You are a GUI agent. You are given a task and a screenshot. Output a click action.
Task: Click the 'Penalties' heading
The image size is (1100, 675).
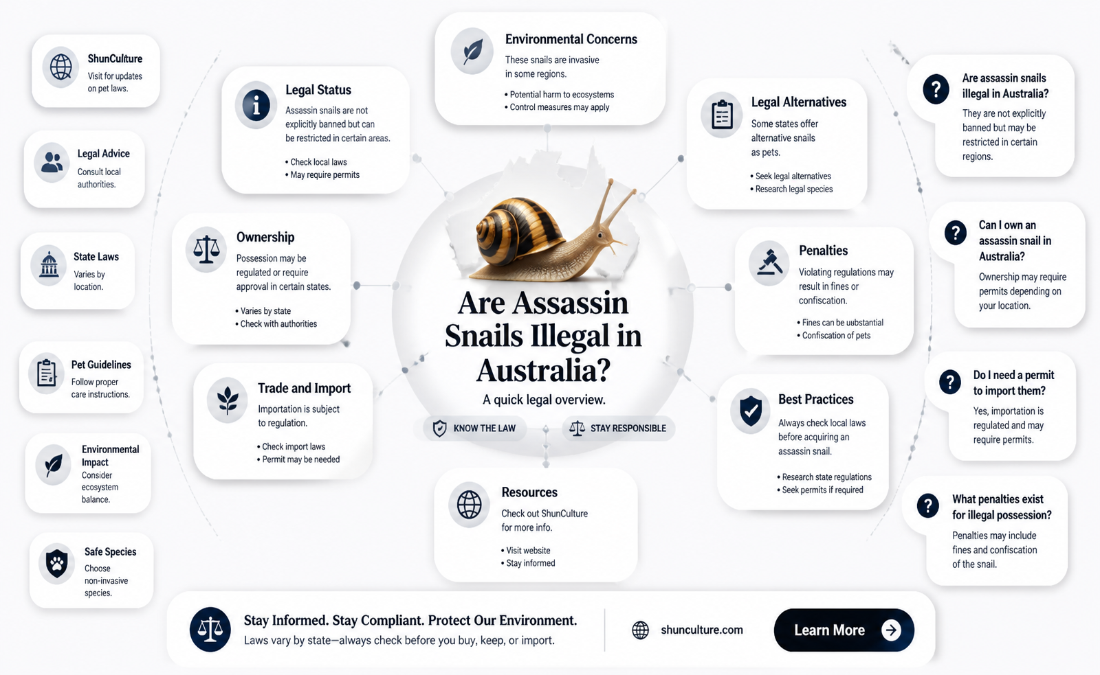coord(823,251)
